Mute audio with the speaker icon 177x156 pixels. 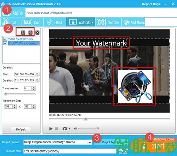pos(75,128)
